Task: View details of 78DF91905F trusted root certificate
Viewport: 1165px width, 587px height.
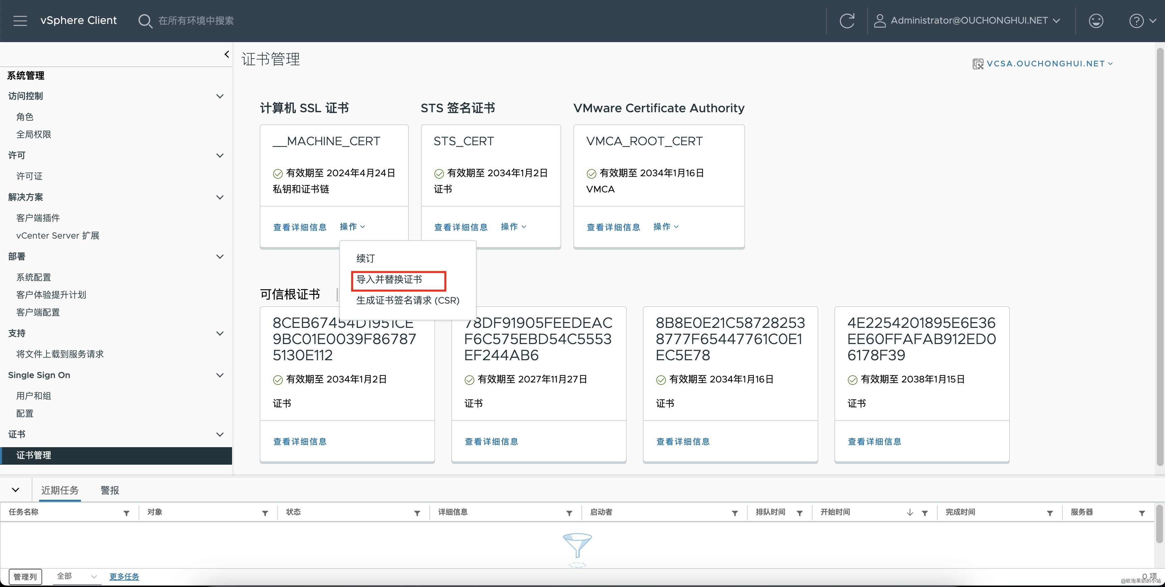Action: click(x=491, y=441)
